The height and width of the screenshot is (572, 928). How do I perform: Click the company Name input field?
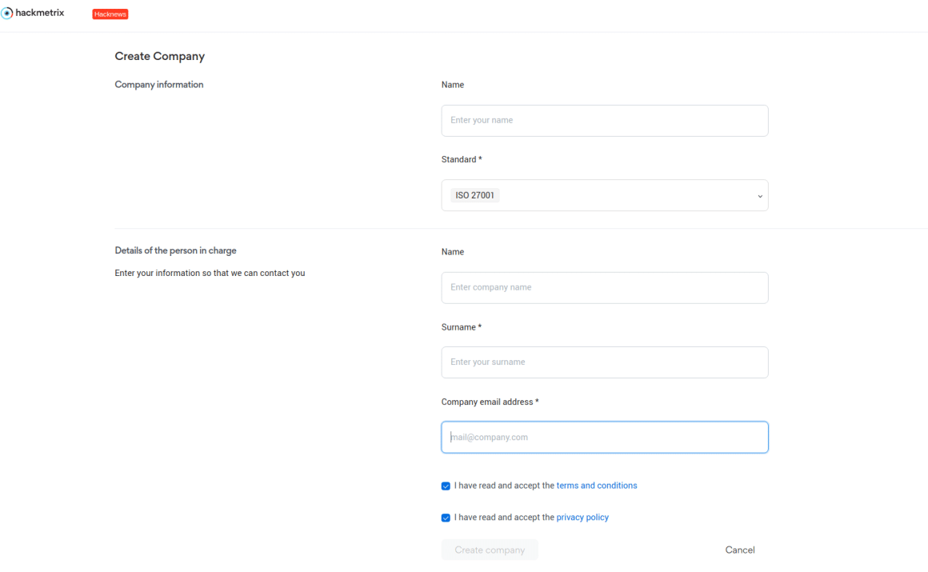pyautogui.click(x=604, y=120)
